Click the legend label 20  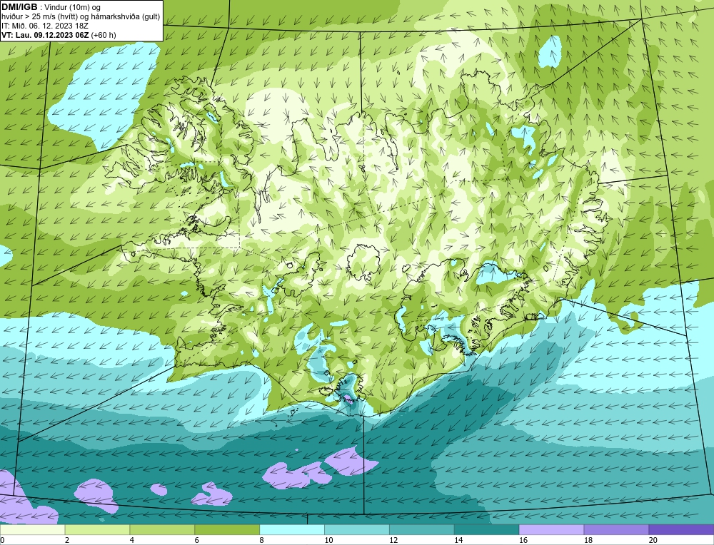click(653, 541)
